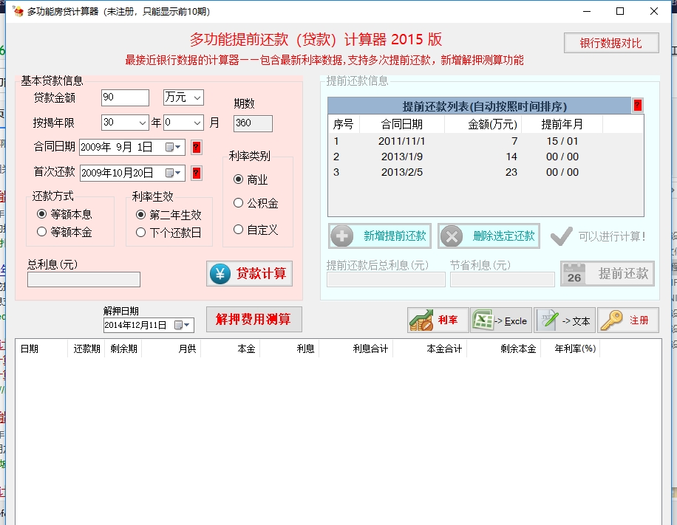
Task: Click red help icon on 提前还款列表 header
Action: (x=637, y=106)
